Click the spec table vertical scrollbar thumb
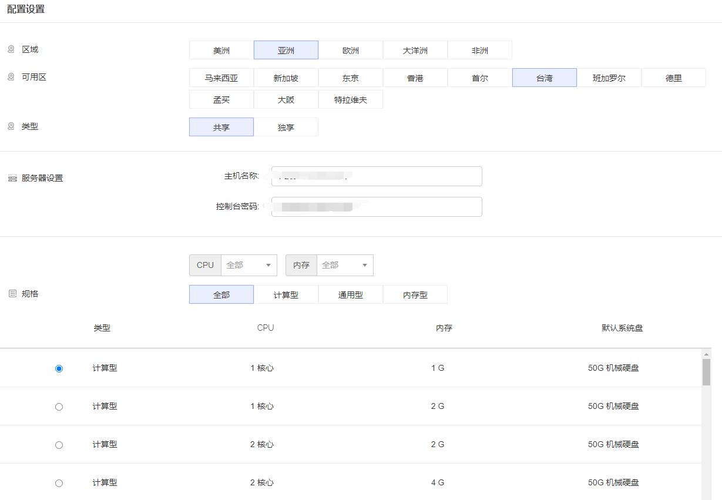 (706, 372)
